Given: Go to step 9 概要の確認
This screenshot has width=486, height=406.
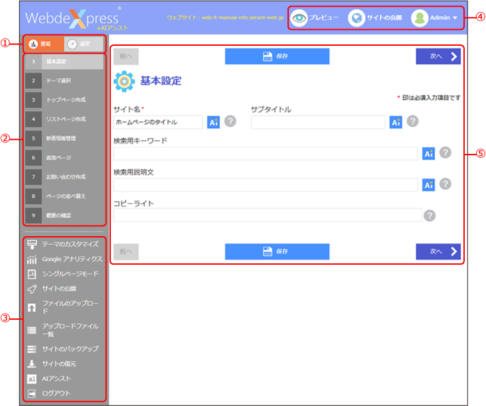Looking at the screenshot, I should pos(64,216).
